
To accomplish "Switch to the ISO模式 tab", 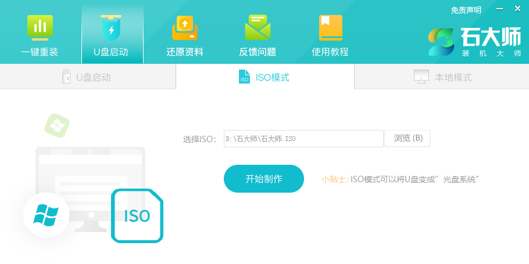I will click(x=265, y=77).
